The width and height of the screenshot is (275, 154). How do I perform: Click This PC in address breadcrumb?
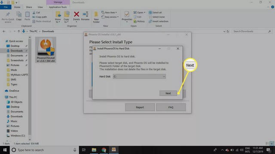pos(34,31)
